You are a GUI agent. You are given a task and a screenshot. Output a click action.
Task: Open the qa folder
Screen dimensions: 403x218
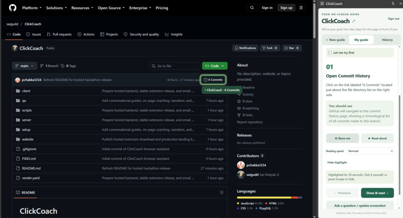click(x=24, y=101)
